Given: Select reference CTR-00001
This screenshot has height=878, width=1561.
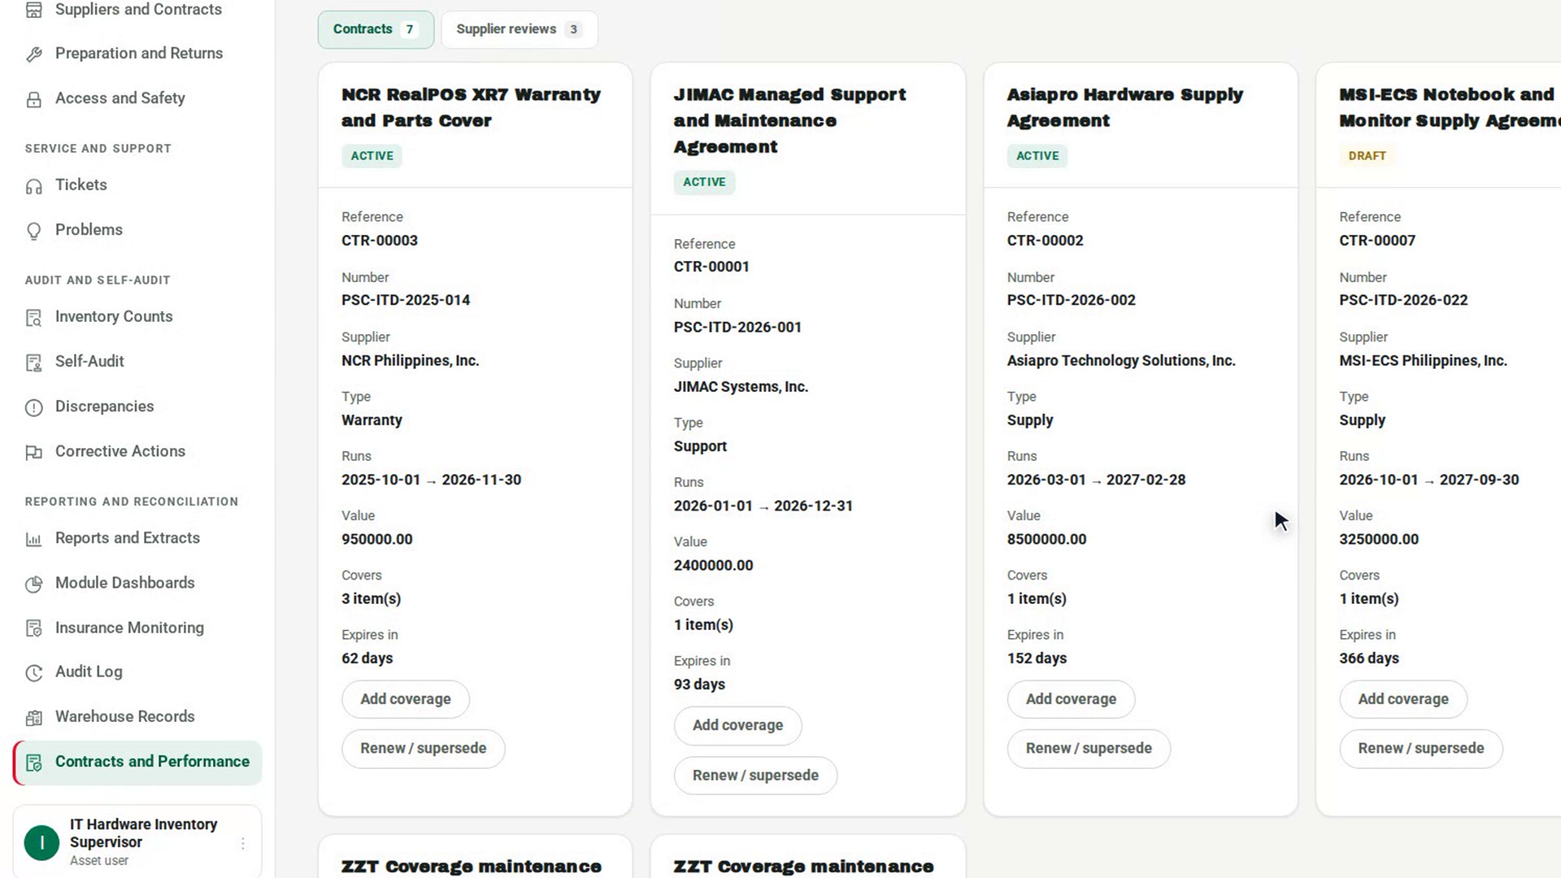Looking at the screenshot, I should click(711, 267).
